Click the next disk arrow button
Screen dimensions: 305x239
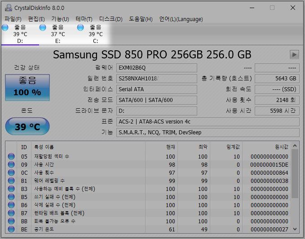click(294, 55)
